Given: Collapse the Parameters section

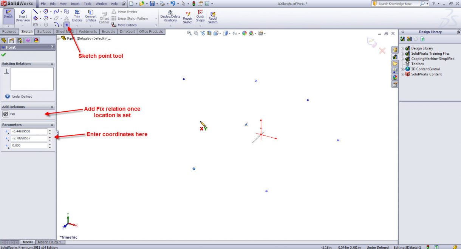Looking at the screenshot, I should click(52, 124).
